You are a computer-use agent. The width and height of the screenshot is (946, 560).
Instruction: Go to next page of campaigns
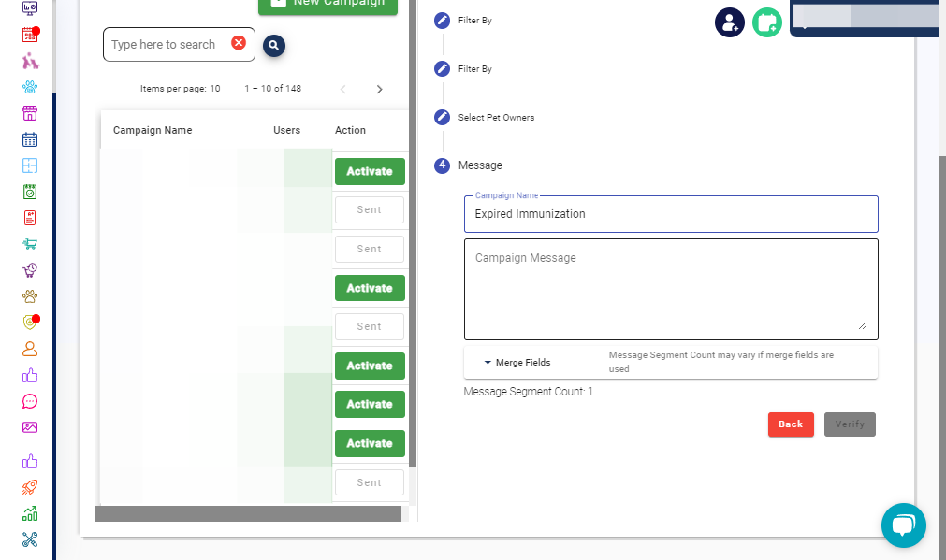[380, 89]
